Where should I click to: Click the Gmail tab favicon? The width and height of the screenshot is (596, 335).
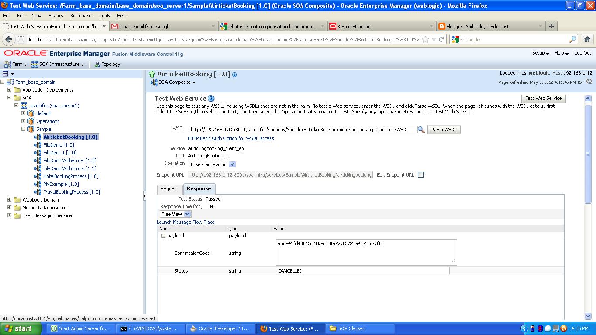pyautogui.click(x=115, y=26)
